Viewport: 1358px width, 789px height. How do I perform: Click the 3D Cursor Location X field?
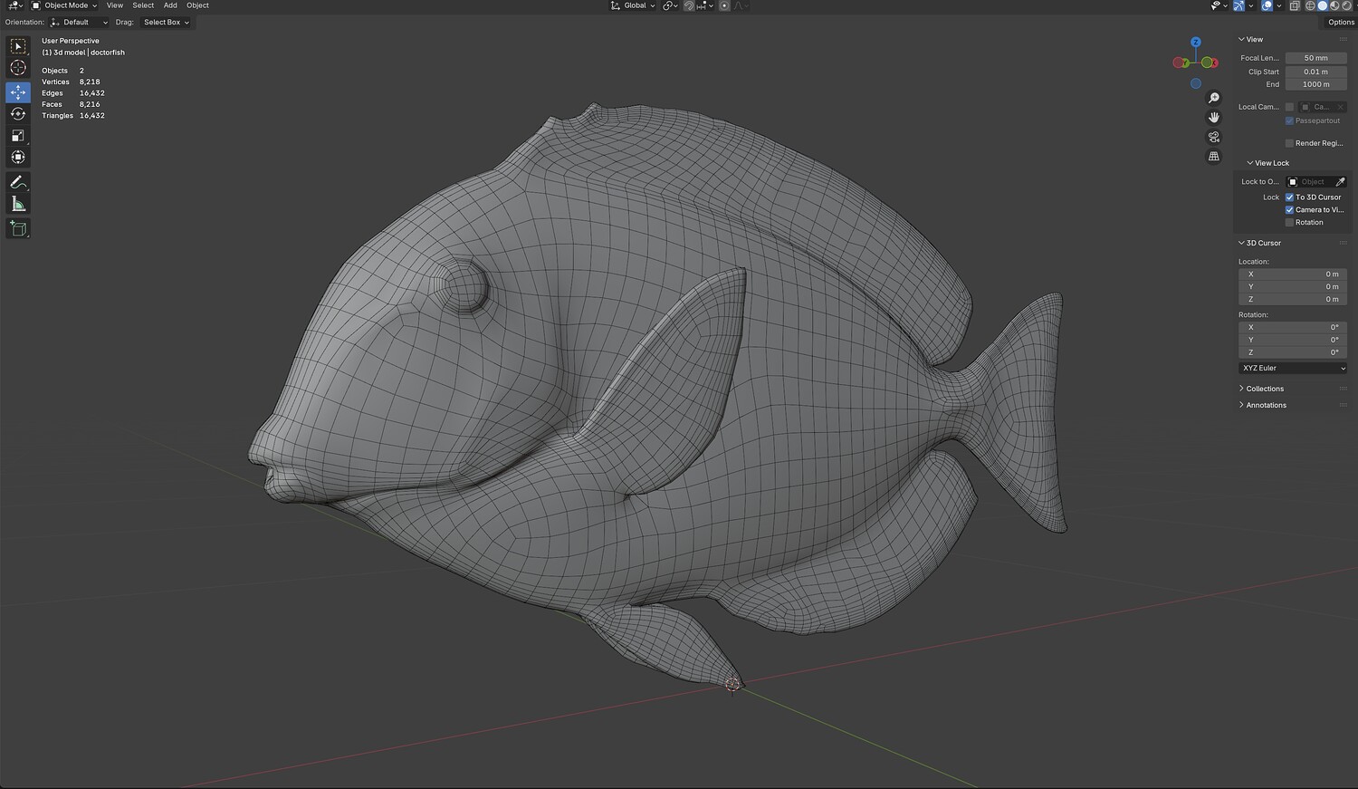coord(1293,274)
